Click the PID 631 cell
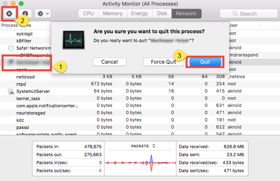This screenshot has width=280, height=181. [220, 106]
